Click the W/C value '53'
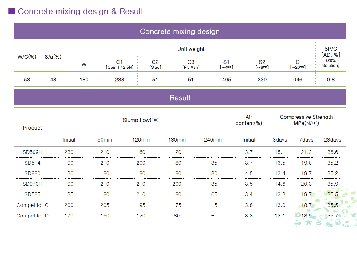This screenshot has width=357, height=264. [27, 80]
